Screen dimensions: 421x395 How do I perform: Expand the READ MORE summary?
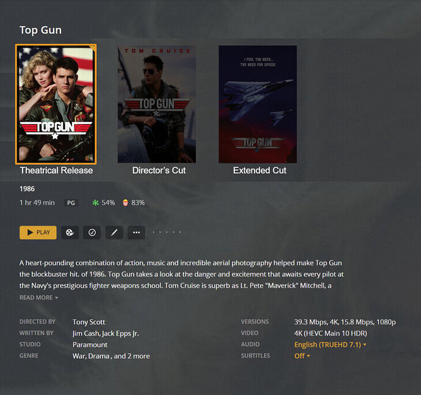click(38, 298)
